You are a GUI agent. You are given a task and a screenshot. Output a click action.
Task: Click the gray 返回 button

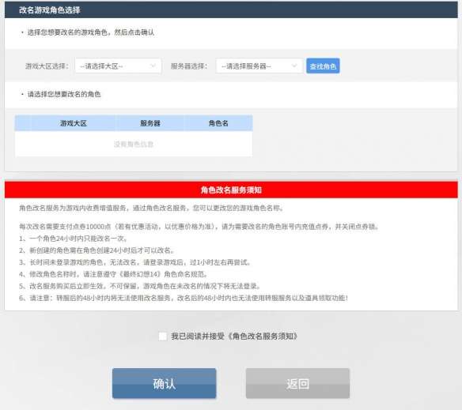point(297,383)
